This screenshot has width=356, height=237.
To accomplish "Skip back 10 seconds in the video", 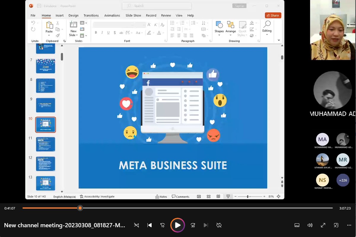I will tap(163, 225).
